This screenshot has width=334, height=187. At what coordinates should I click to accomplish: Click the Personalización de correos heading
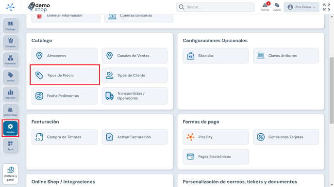(x=240, y=182)
